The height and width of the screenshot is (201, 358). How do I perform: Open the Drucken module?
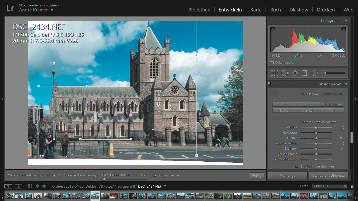point(326,10)
